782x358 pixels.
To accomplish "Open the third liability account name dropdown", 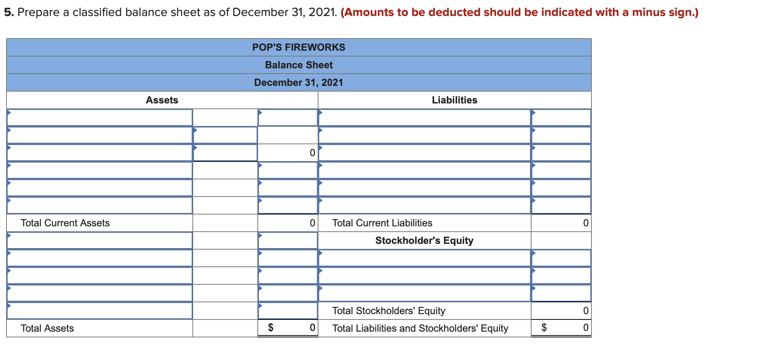I will 425,153.
